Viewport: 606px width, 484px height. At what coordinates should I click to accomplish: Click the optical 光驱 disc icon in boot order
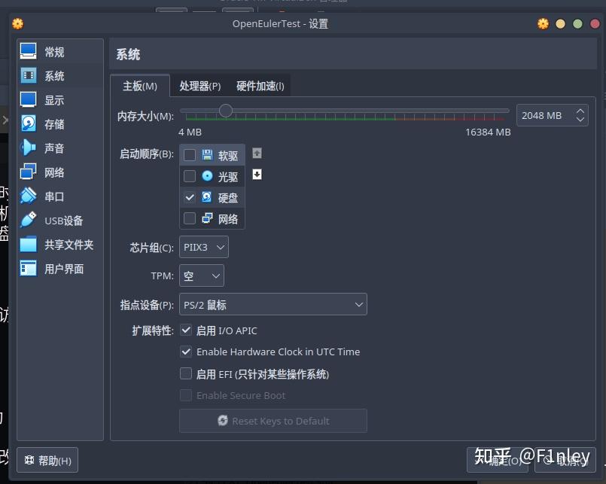tap(207, 176)
